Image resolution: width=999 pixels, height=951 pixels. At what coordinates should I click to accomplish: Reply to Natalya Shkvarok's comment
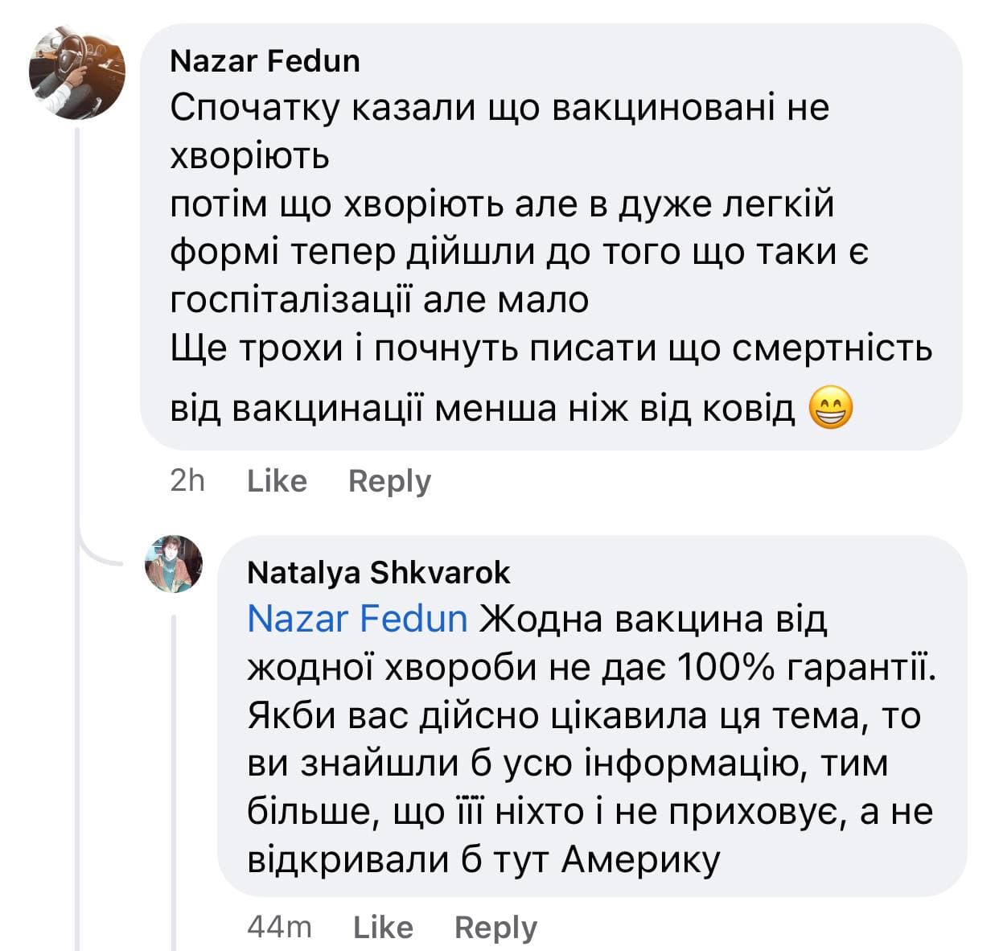(495, 928)
